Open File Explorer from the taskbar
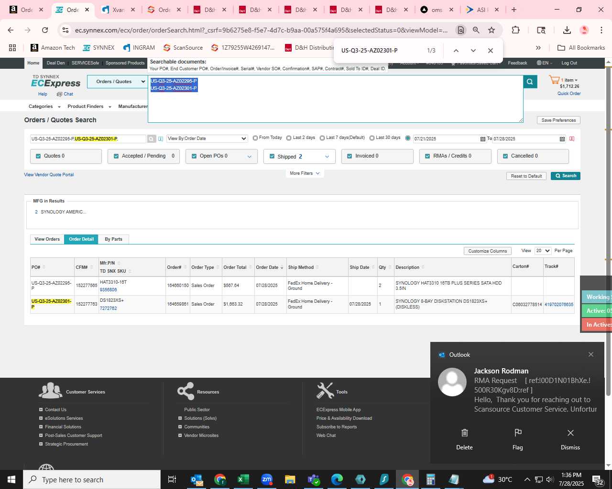 (290, 479)
